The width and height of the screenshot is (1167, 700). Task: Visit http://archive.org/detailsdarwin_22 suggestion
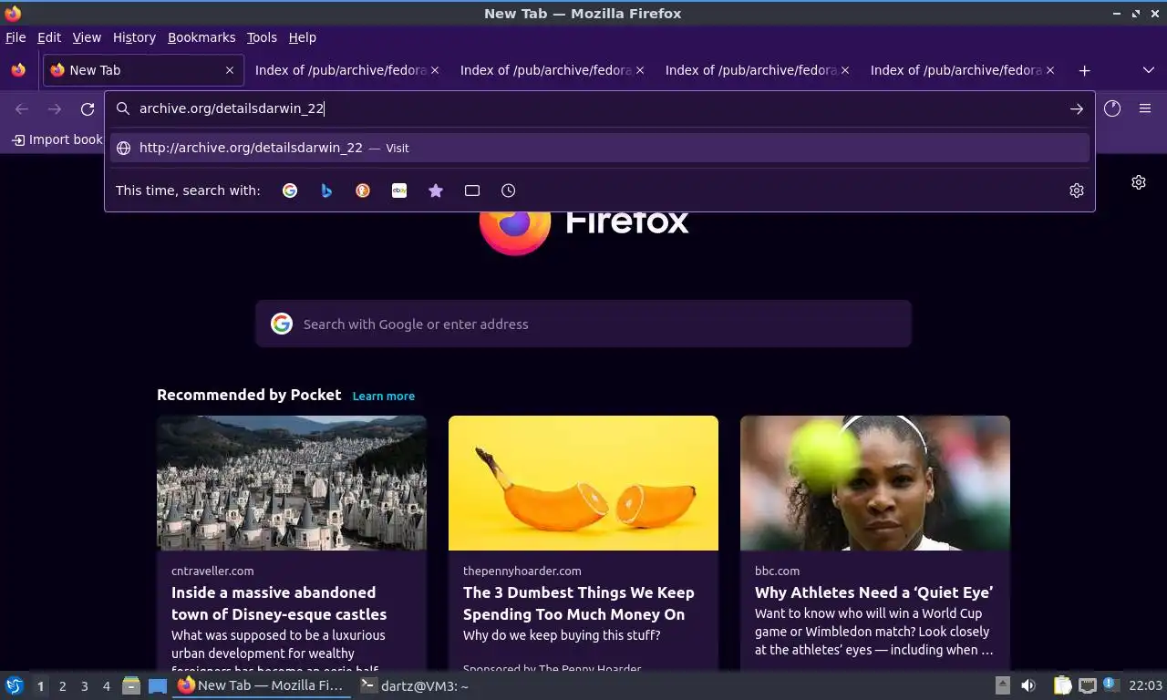[600, 148]
